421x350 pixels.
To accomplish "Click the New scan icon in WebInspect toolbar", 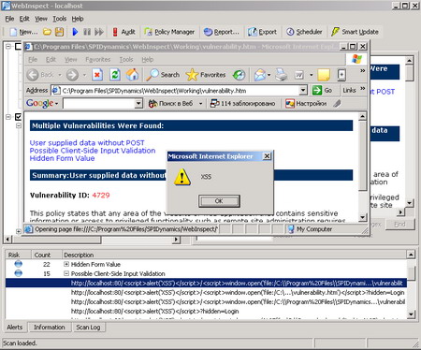I will pos(23,32).
